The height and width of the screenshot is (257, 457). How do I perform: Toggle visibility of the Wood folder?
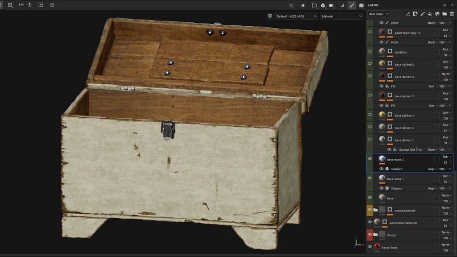[x=369, y=235]
